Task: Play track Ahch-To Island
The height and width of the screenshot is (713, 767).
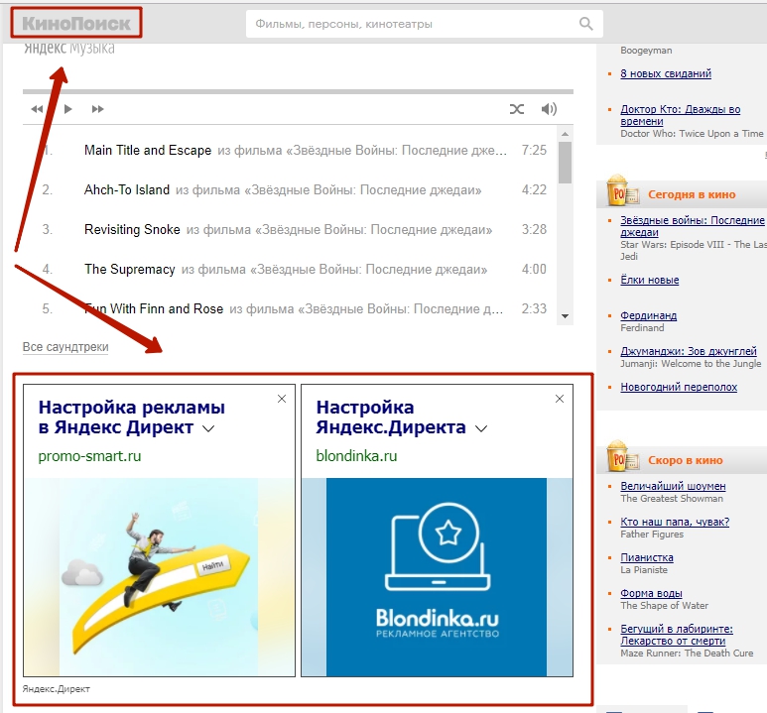Action: [x=127, y=189]
